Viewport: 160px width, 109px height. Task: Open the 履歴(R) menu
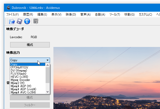coord(28,15)
